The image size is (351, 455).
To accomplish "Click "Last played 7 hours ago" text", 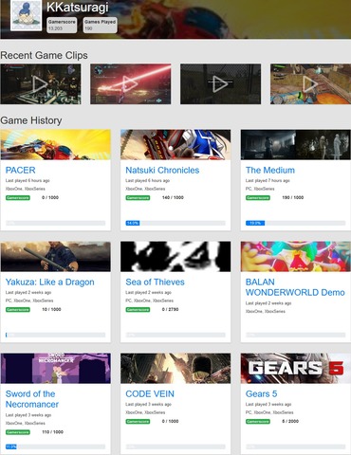I will (268, 181).
